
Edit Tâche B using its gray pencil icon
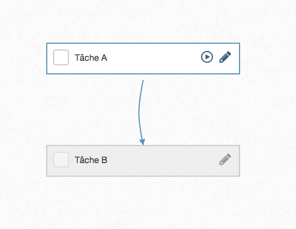pos(225,159)
